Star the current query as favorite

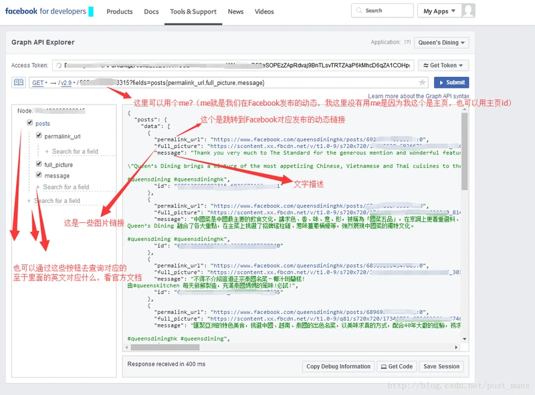point(422,83)
